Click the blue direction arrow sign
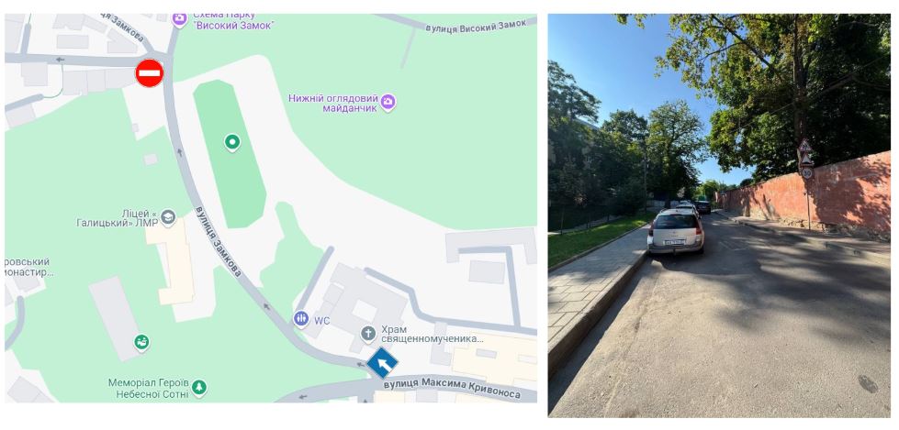This screenshot has width=899, height=430. tap(382, 362)
